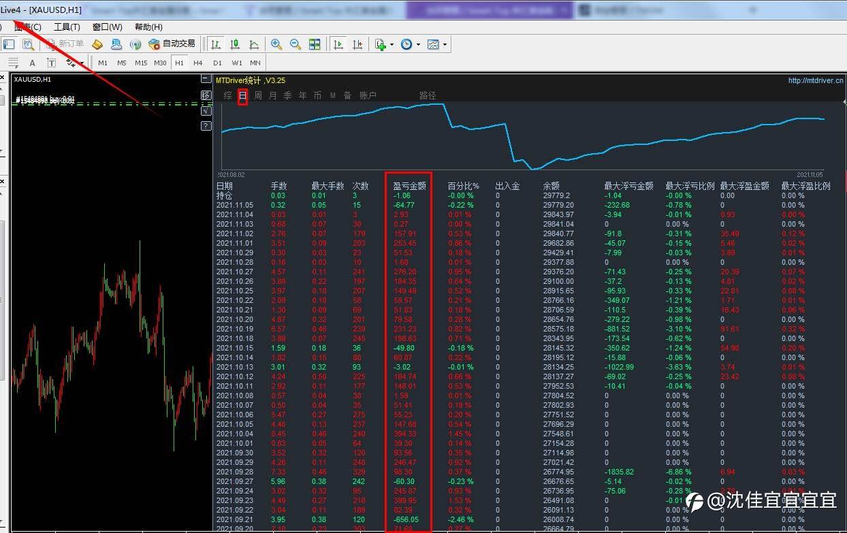This screenshot has height=533, width=847.
Task: Select the Fibonacci retracement tool
Action: 13,63
